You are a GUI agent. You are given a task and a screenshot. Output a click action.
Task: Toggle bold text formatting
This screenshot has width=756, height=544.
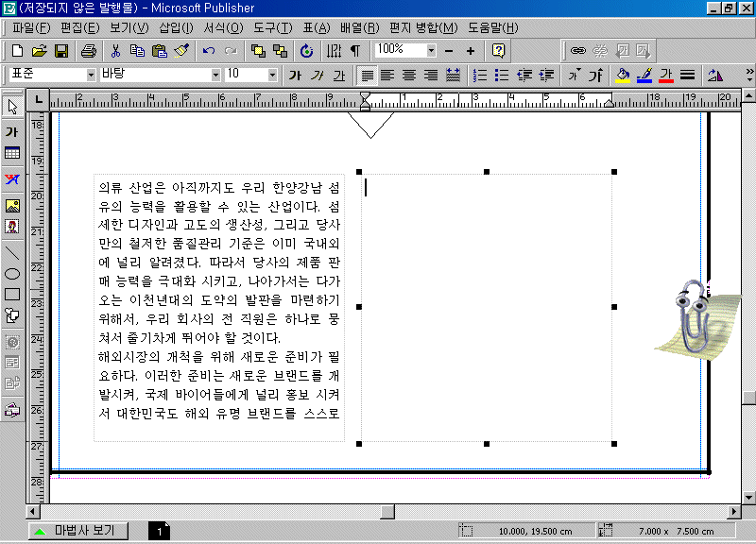tap(296, 75)
